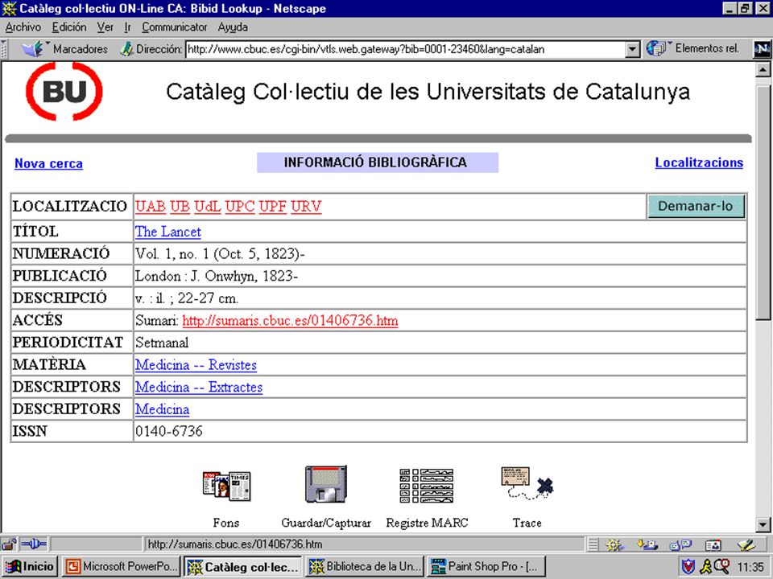Screen dimensions: 773x579
Task: Click the Medicina -- Revistes subject link
Action: click(x=196, y=365)
